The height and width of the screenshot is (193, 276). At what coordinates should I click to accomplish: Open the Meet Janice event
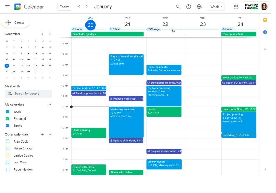(239, 78)
